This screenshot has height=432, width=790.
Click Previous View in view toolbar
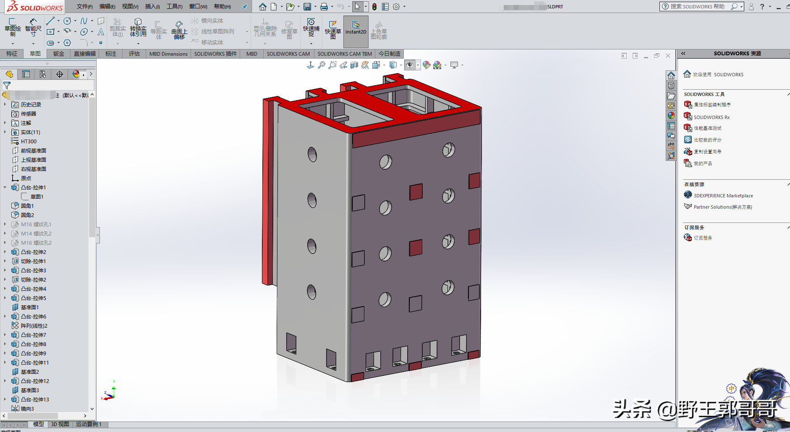point(343,65)
